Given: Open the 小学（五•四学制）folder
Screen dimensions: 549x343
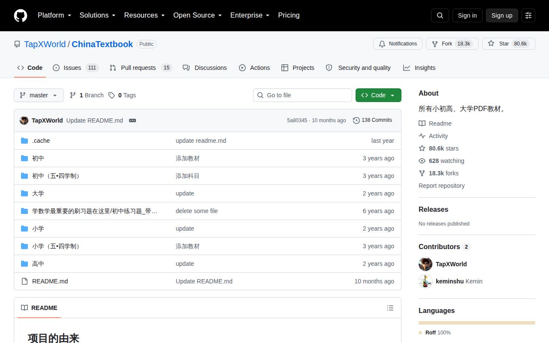Looking at the screenshot, I should click(56, 246).
